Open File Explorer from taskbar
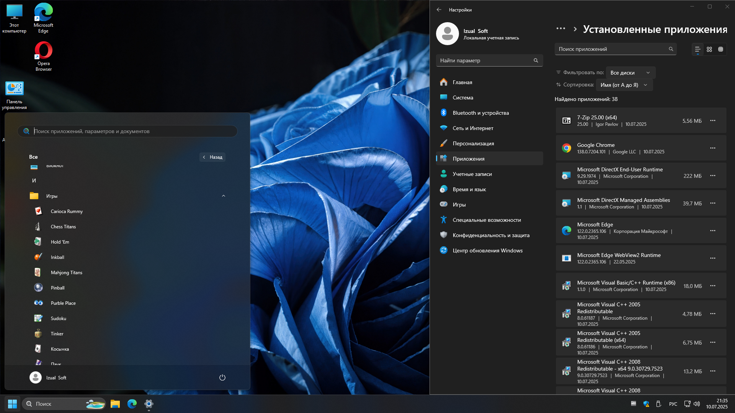Screen dimensions: 735x413 click(115, 404)
